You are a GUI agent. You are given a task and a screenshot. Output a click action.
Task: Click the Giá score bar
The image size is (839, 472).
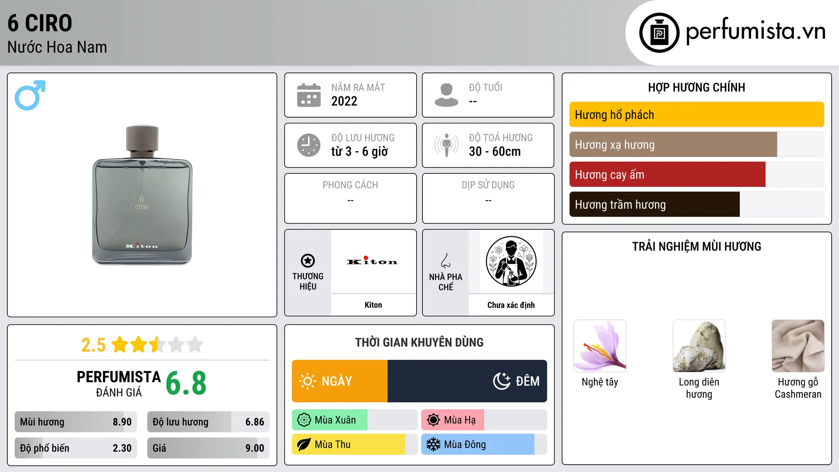pyautogui.click(x=209, y=448)
